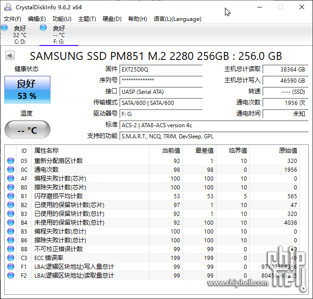Click status orb for attribute B6

pos(11,240)
